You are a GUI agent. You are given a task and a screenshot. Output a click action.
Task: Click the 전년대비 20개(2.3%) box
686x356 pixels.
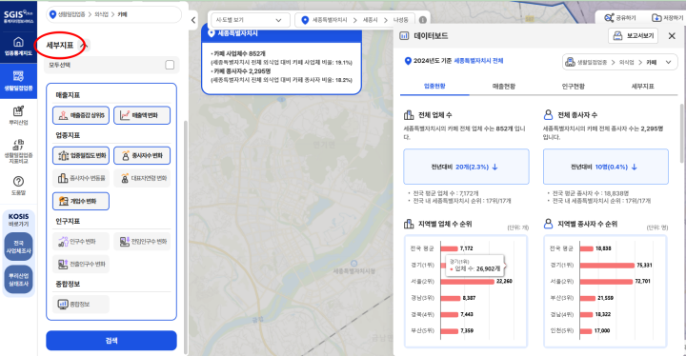[466, 167]
